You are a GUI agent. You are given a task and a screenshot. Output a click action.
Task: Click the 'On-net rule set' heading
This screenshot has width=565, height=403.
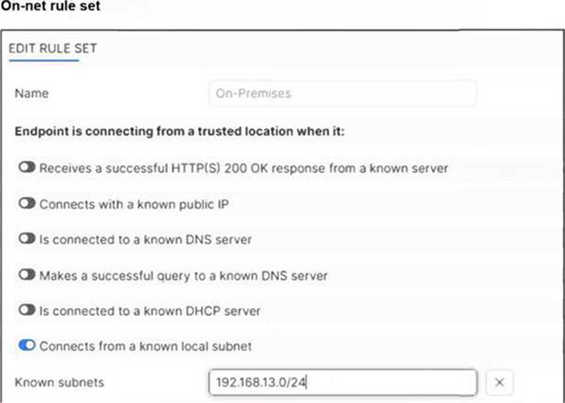(50, 7)
